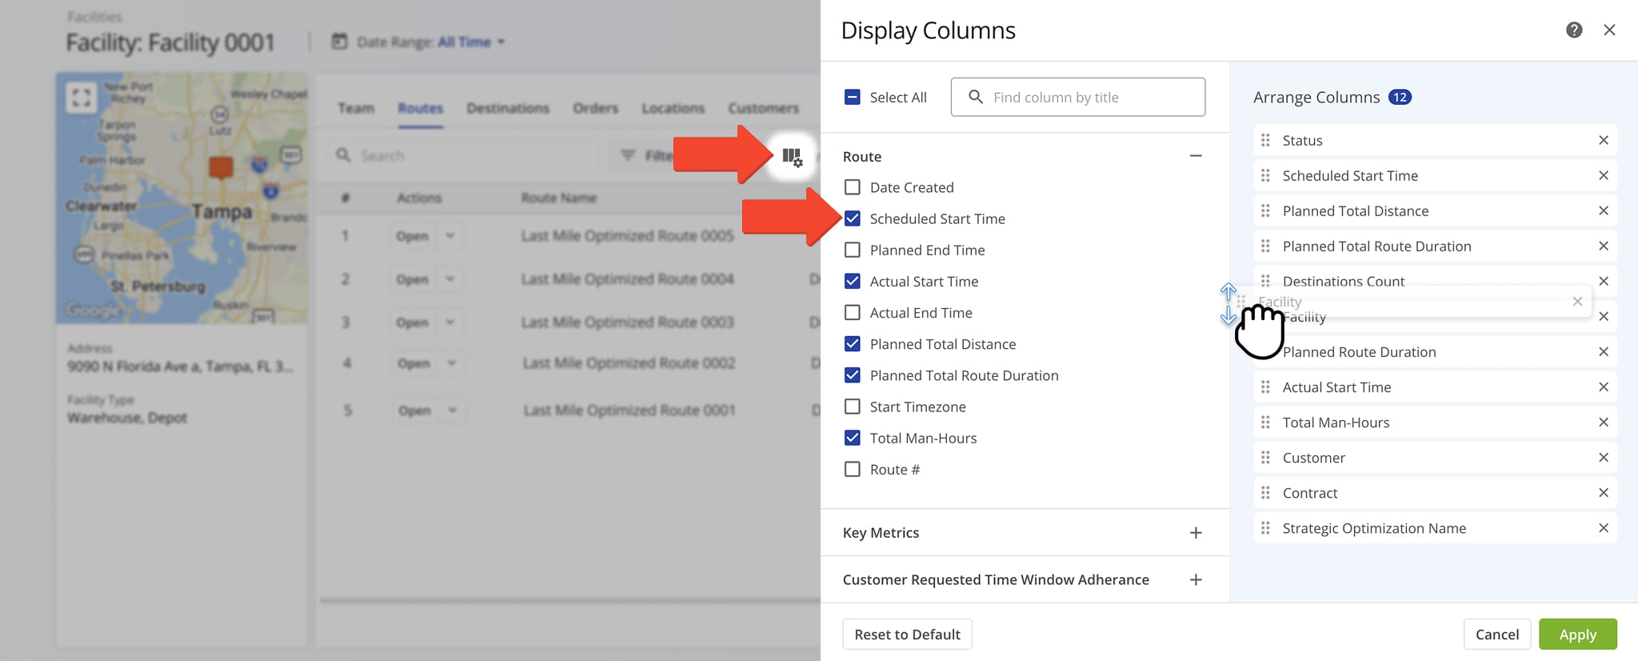The height and width of the screenshot is (661, 1638).
Task: Open the Date Range All Time dropdown
Action: click(x=470, y=42)
